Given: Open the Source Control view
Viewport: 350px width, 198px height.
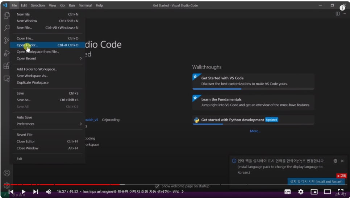Looking at the screenshot, I should (x=7, y=41).
